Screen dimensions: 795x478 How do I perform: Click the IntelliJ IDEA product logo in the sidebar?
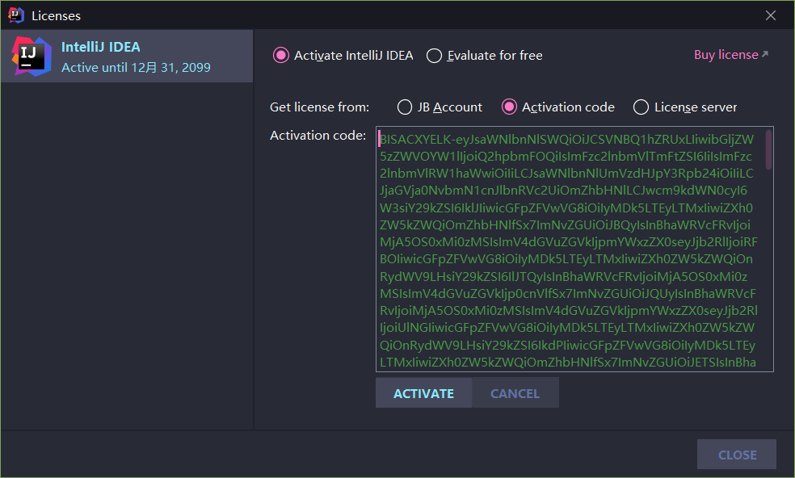pos(32,57)
